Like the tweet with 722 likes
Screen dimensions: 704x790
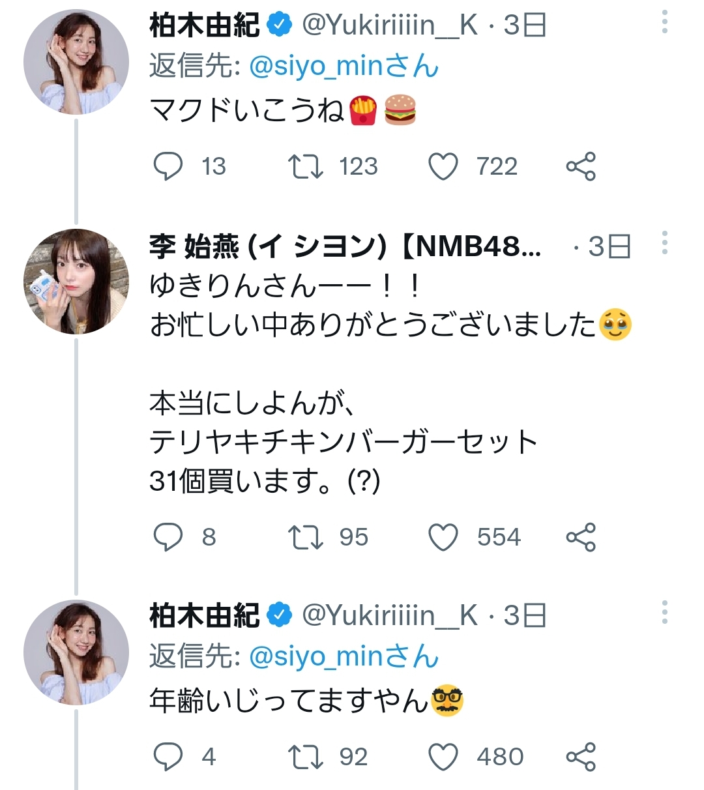point(443,167)
